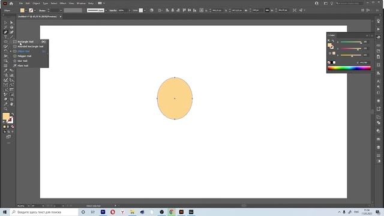Open the Fill color dropdown in the control bar
This screenshot has height=216, width=384.
(x=26, y=11)
